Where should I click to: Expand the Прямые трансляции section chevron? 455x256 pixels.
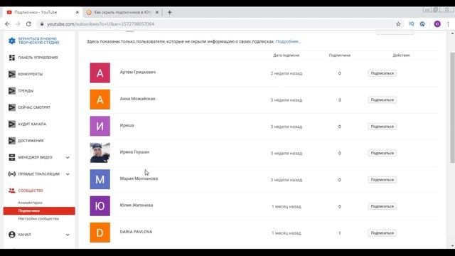pos(68,174)
